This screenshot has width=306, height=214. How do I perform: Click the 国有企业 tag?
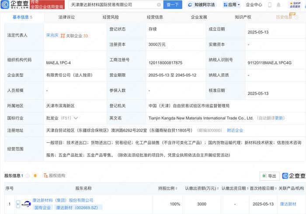click(x=42, y=207)
